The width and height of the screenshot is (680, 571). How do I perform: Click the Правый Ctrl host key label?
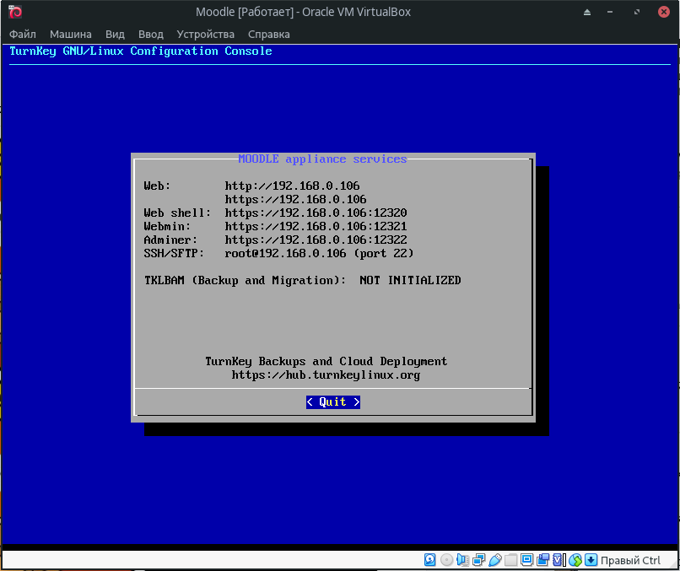(x=631, y=560)
